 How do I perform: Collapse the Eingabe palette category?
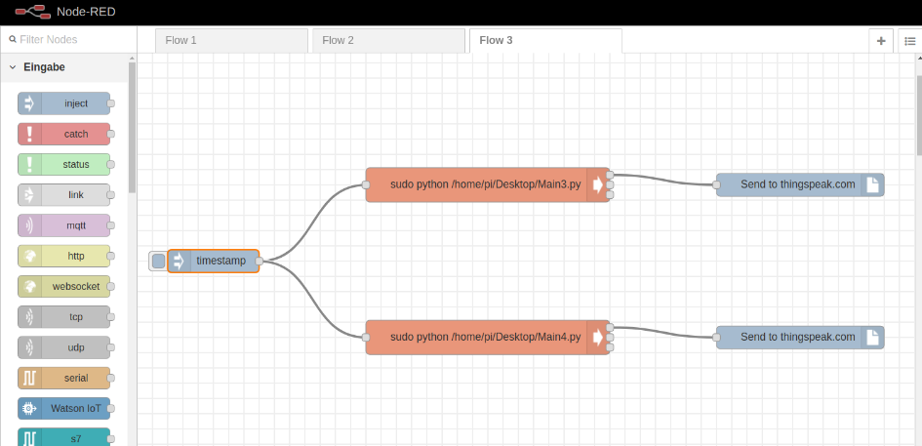pos(14,67)
